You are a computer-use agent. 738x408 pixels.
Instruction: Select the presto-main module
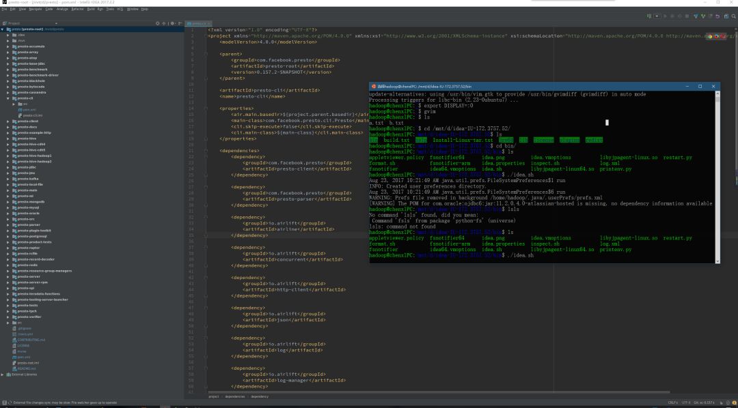[x=28, y=190]
